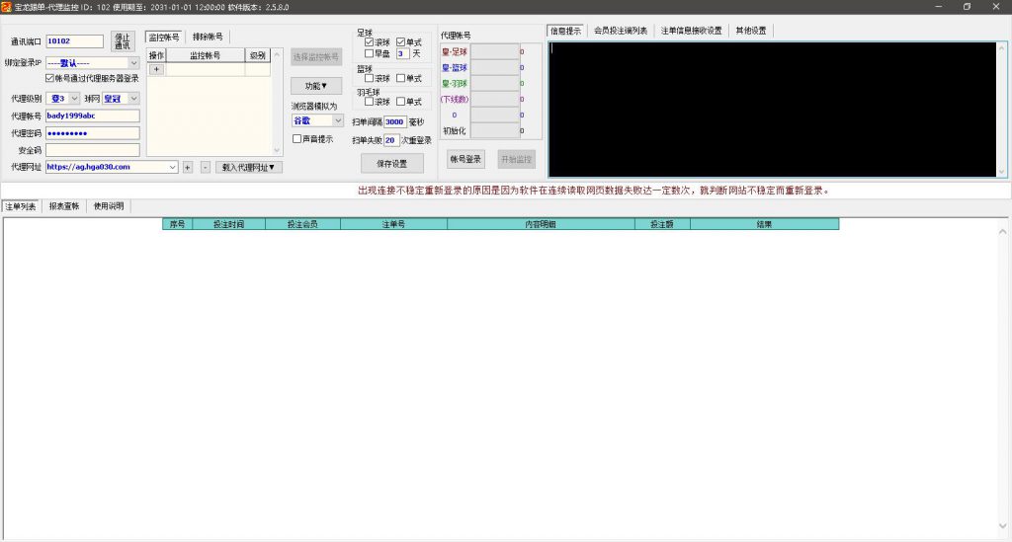This screenshot has height=542, width=1012.
Task: Switch to the 排除帐号 tab
Action: [x=207, y=37]
